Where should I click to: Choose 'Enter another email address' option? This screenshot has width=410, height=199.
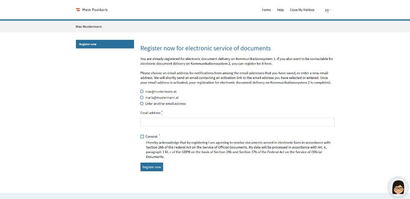tap(142, 104)
